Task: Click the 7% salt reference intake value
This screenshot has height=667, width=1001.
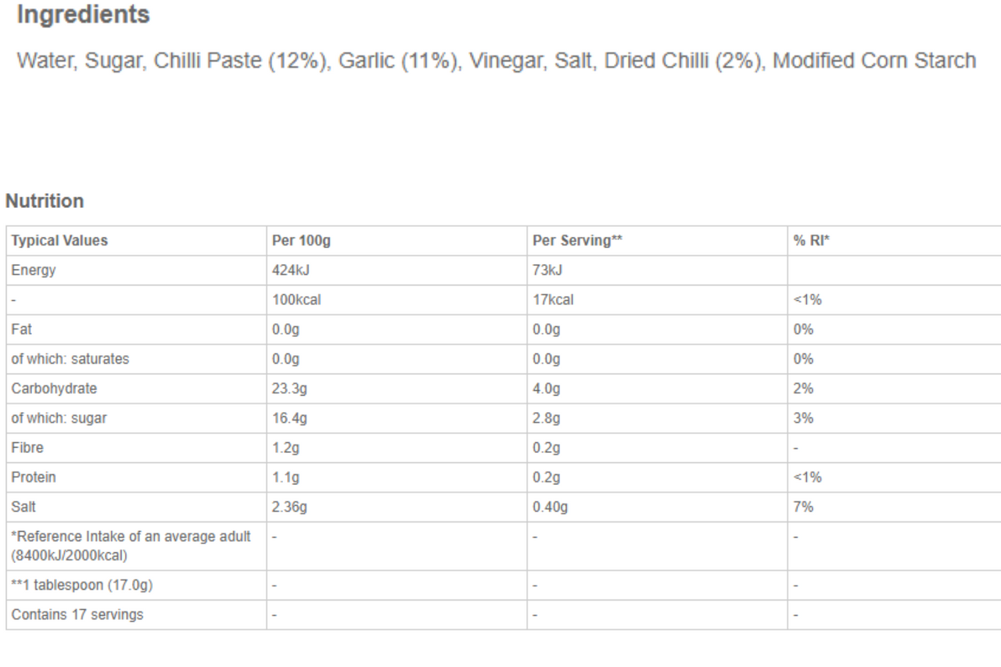Action: (803, 507)
